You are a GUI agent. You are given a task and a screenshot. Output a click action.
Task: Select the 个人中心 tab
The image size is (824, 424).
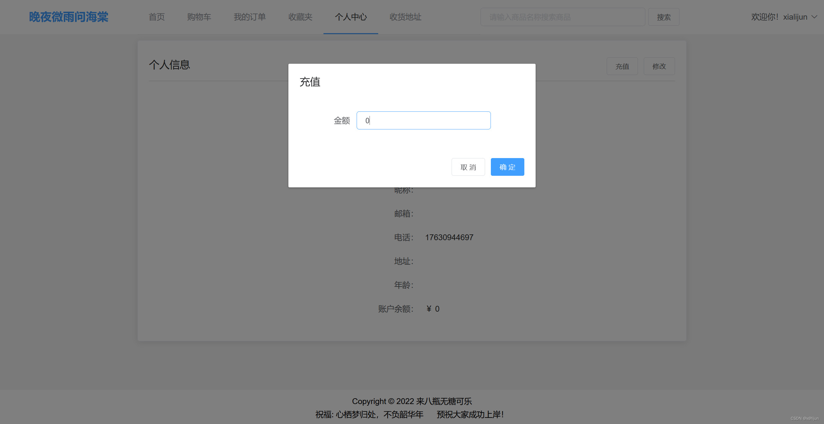(x=351, y=17)
